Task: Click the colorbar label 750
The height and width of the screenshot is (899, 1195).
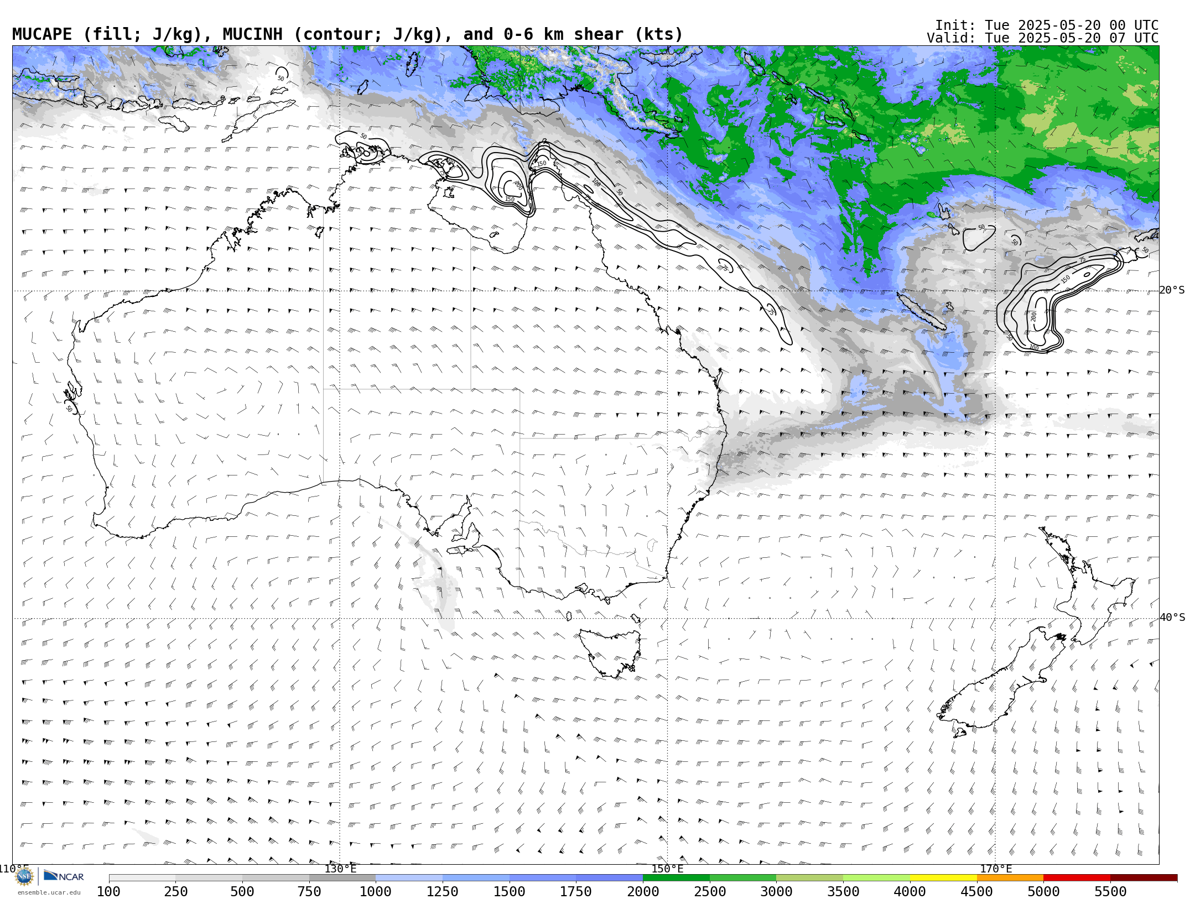Action: [309, 892]
